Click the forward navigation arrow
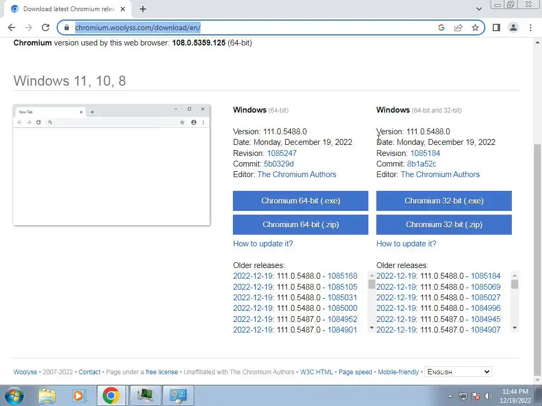 (29, 27)
